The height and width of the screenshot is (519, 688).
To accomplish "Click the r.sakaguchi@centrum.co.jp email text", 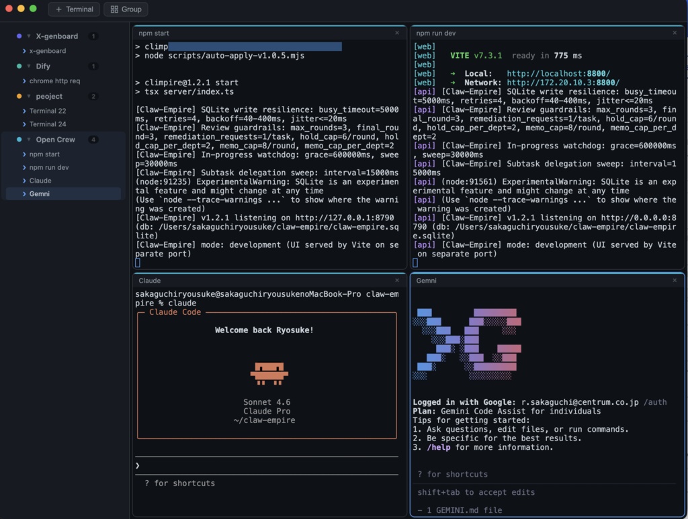I will pos(580,402).
